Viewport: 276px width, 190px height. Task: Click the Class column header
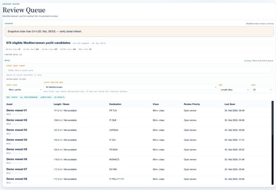point(156,104)
